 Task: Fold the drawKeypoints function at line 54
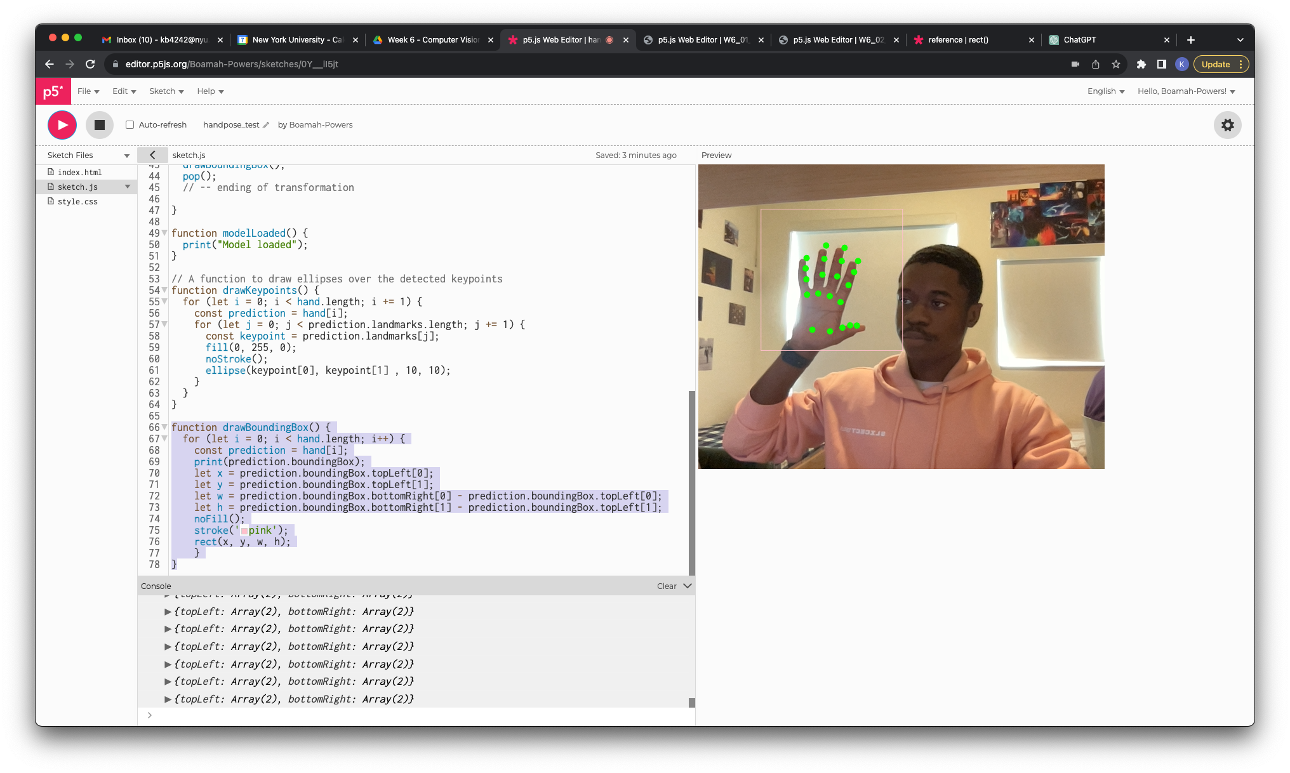(164, 290)
